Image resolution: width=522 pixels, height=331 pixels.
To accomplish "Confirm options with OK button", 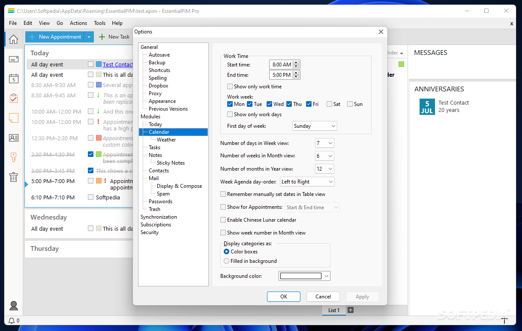I will tap(284, 297).
